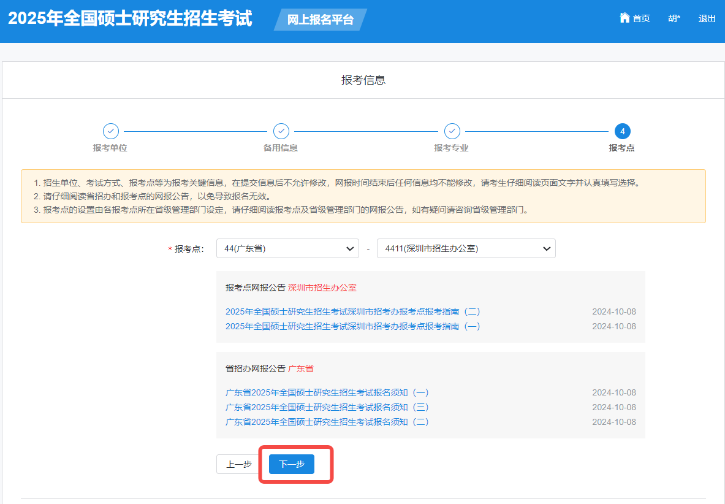Image resolution: width=725 pixels, height=504 pixels.
Task: Click the home icon beside 首页
Action: pos(624,18)
